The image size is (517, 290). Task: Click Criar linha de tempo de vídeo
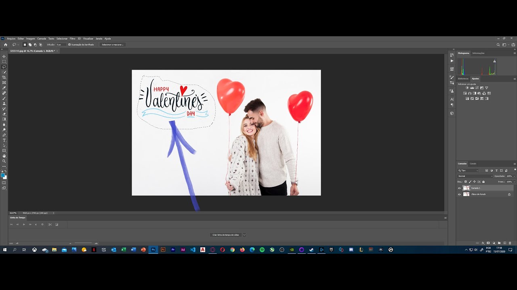click(226, 235)
